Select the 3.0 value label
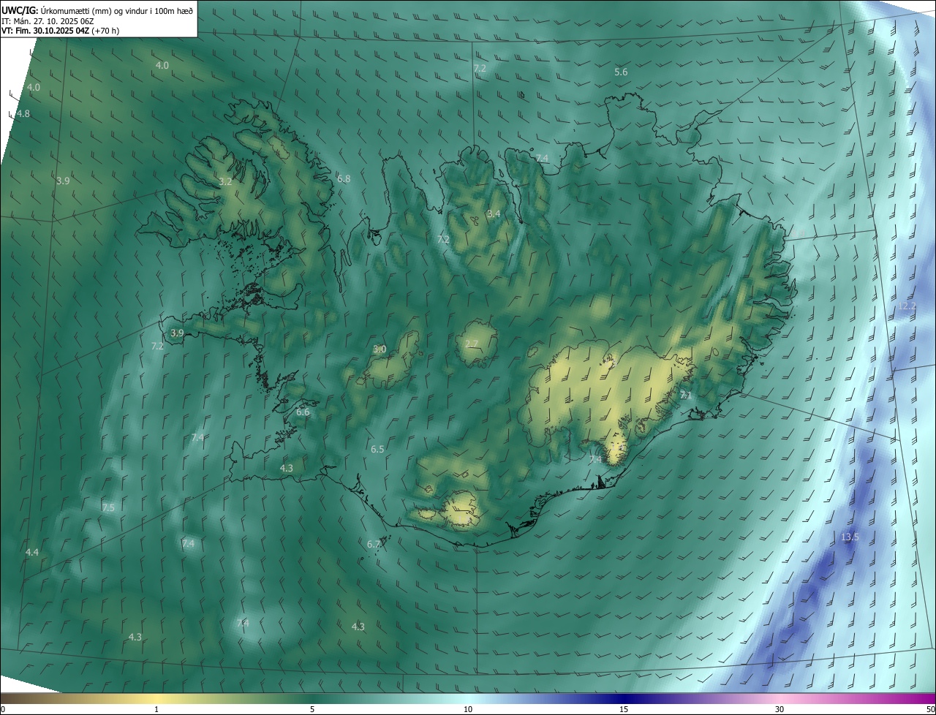The height and width of the screenshot is (715, 936). click(x=380, y=349)
